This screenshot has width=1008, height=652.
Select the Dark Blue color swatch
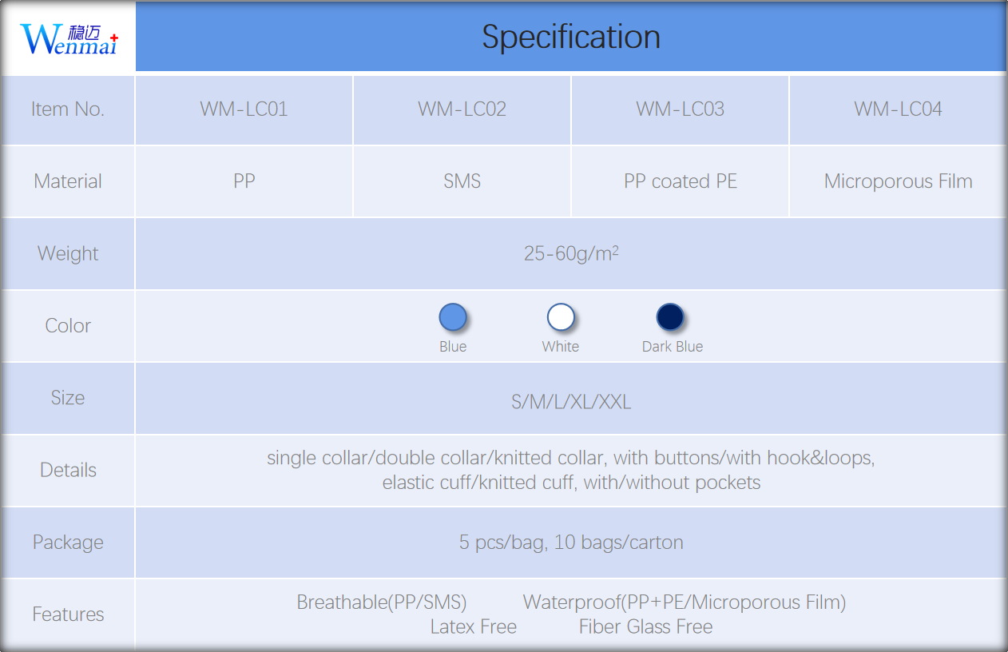click(x=670, y=317)
